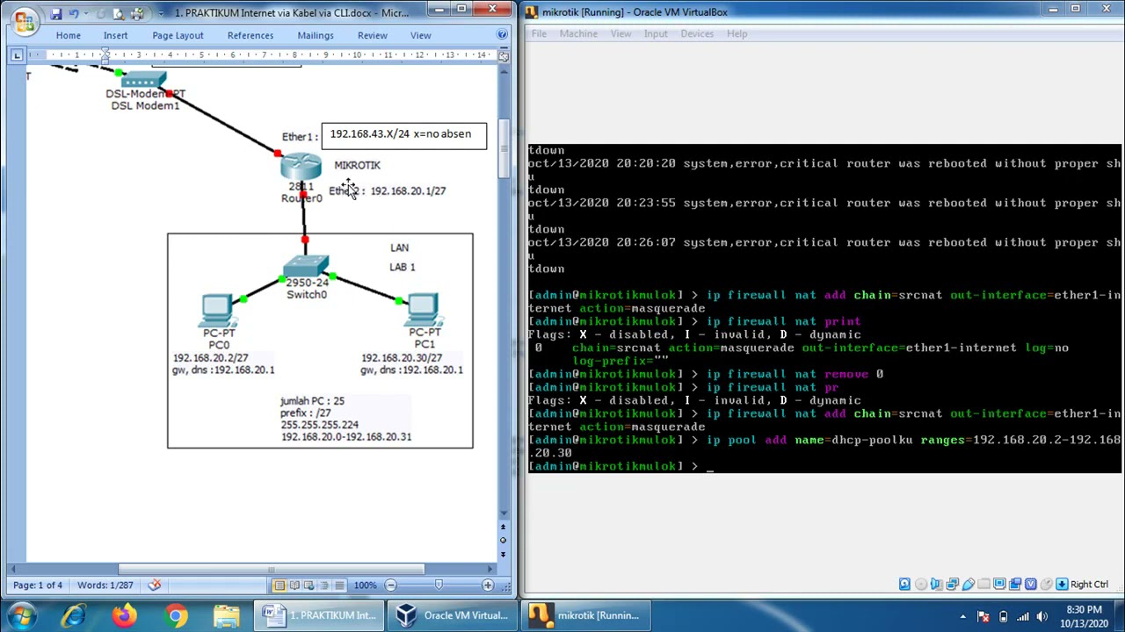Viewport: 1125px width, 632px height.
Task: Click Zoom Out minus button
Action: tap(390, 585)
